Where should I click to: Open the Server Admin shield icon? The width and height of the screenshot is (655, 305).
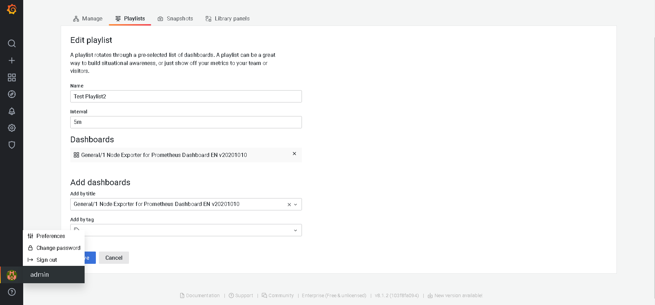pyautogui.click(x=12, y=145)
